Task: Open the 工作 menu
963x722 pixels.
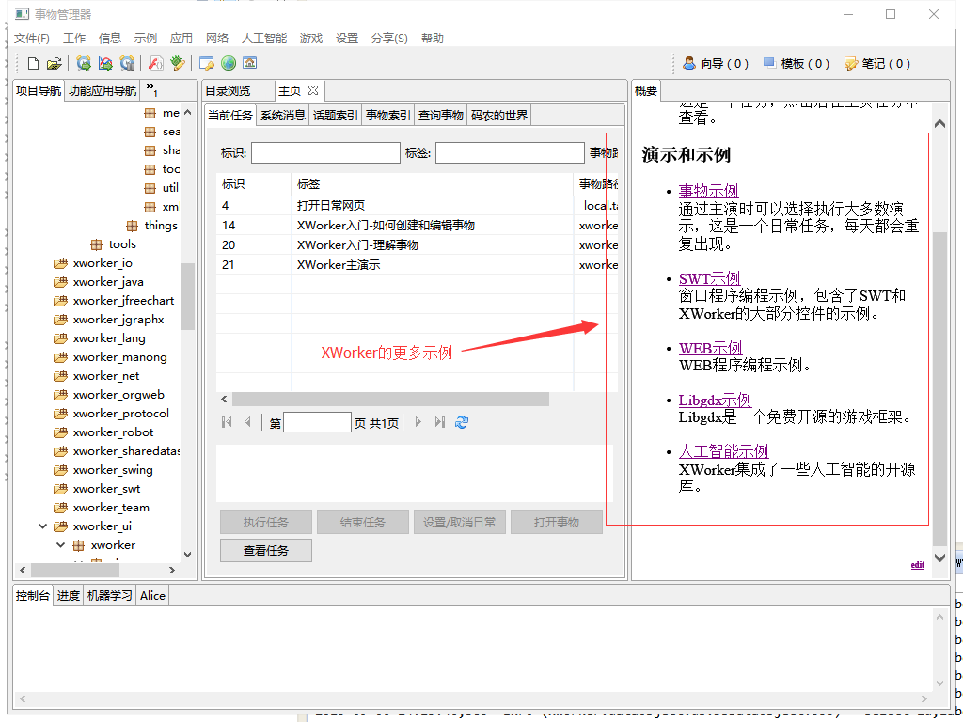Action: 74,38
